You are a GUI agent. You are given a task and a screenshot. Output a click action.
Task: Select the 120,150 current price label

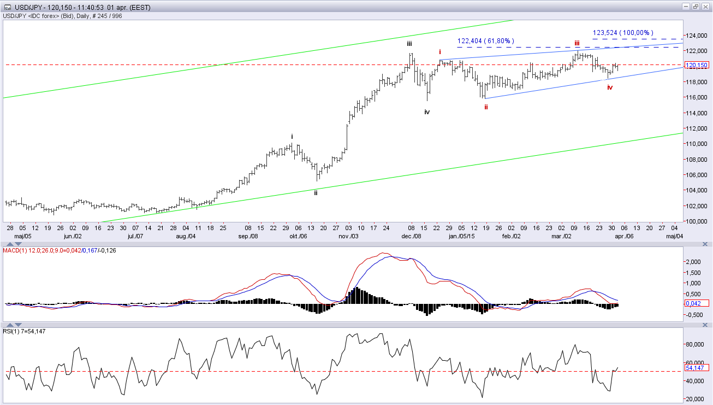[x=697, y=65]
